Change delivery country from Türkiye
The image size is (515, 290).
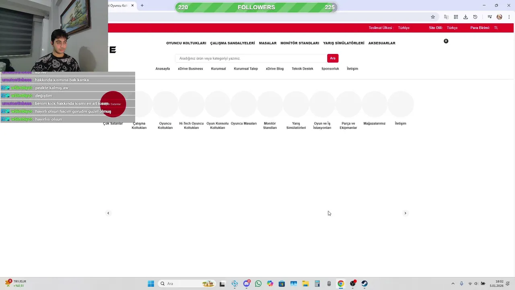coord(404,28)
